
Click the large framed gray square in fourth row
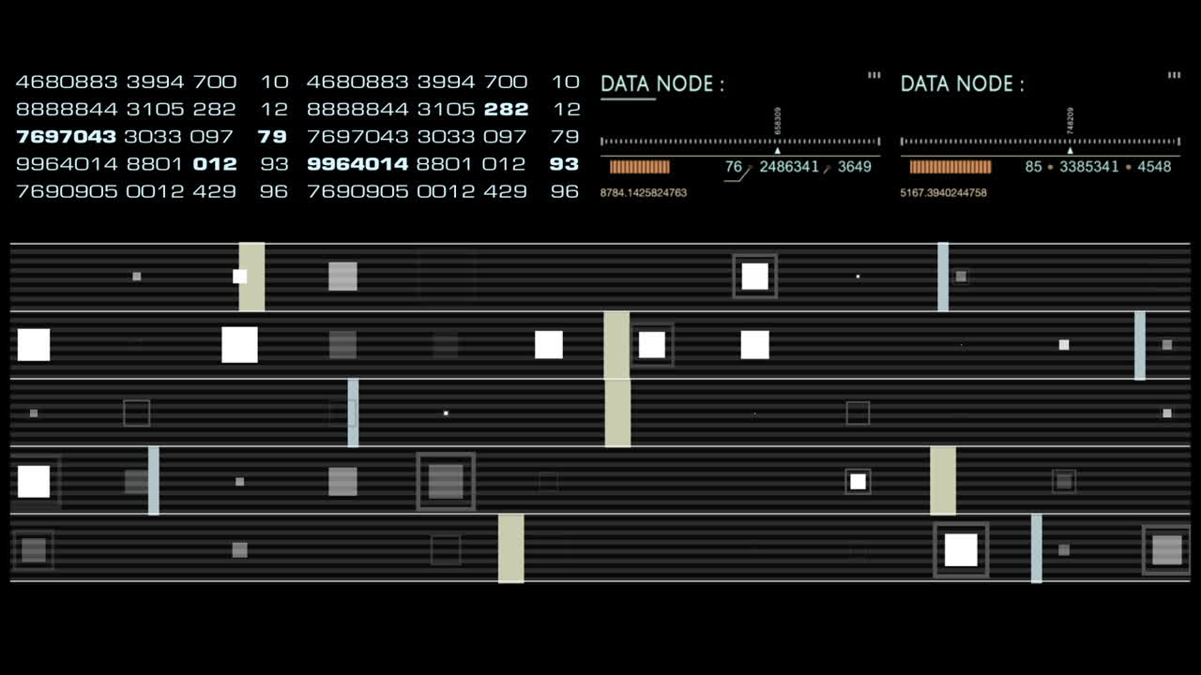click(446, 482)
